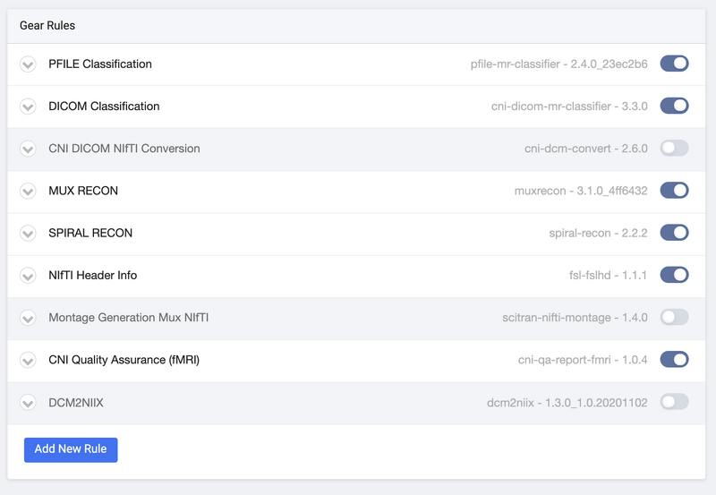Expand the DCM2NIIX rule chevron
716x495 pixels.
click(28, 403)
